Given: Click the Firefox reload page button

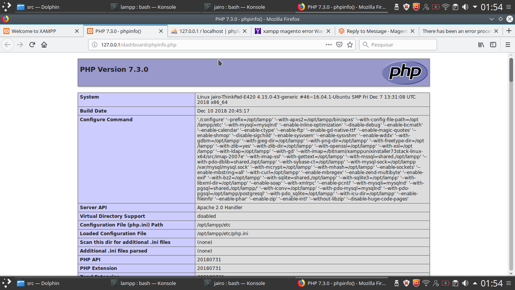Looking at the screenshot, I should pyautogui.click(x=32, y=45).
